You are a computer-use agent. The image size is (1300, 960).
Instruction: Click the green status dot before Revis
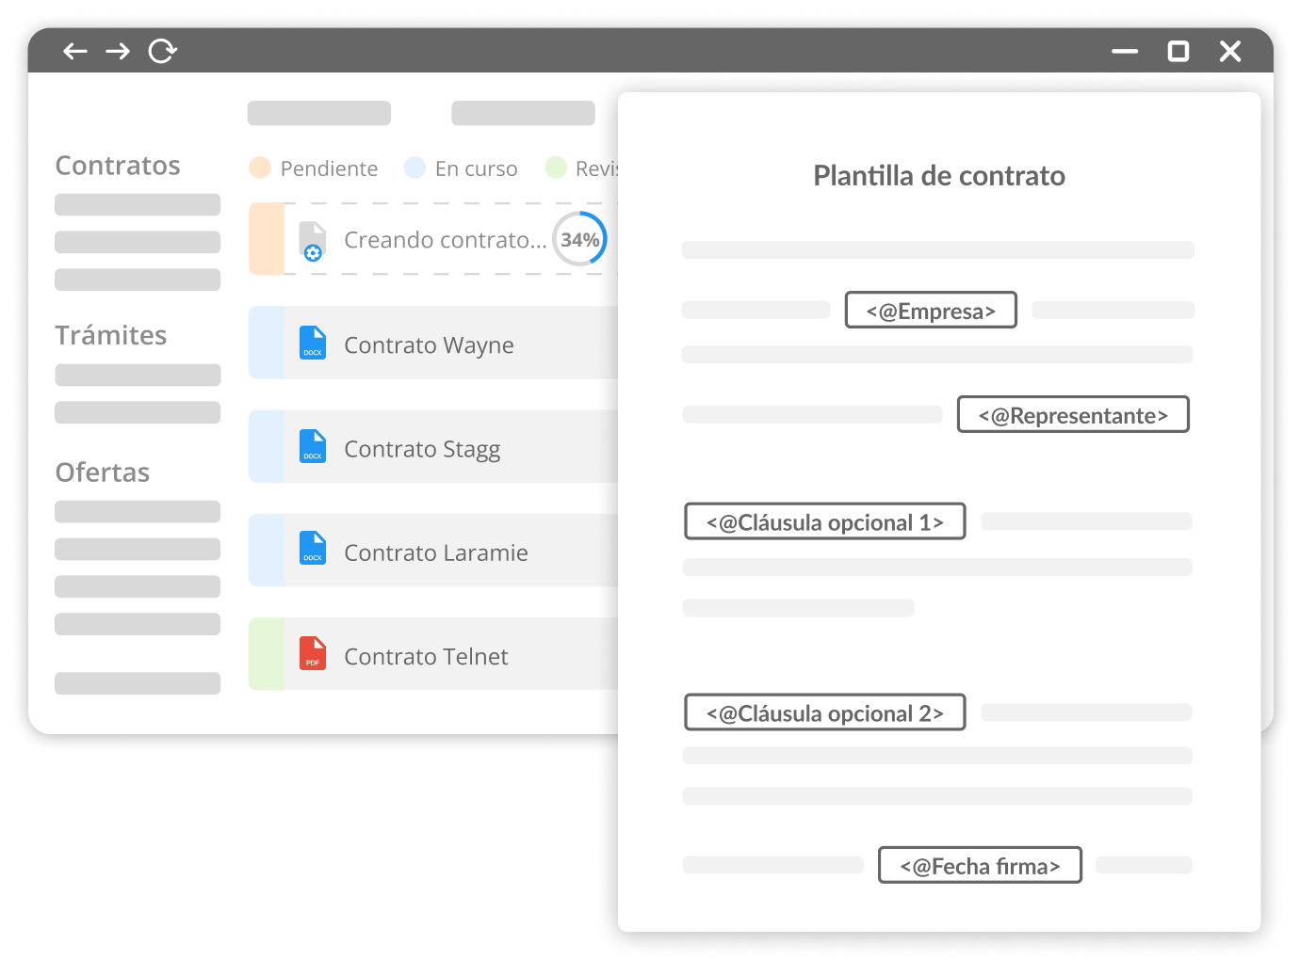tap(556, 168)
